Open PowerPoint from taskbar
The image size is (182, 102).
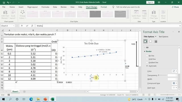(45, 99)
